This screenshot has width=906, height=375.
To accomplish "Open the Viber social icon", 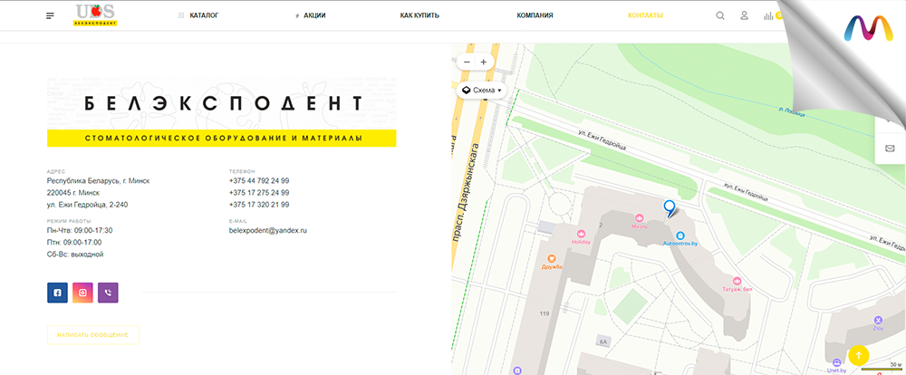I will (x=108, y=293).
